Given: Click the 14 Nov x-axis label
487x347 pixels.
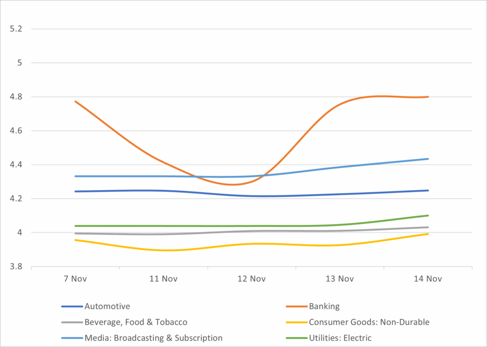Looking at the screenshot, I should pyautogui.click(x=428, y=279).
